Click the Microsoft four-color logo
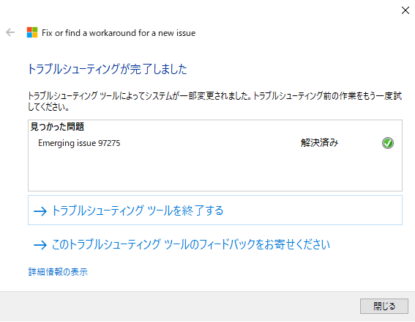415x322 pixels. [x=32, y=32]
